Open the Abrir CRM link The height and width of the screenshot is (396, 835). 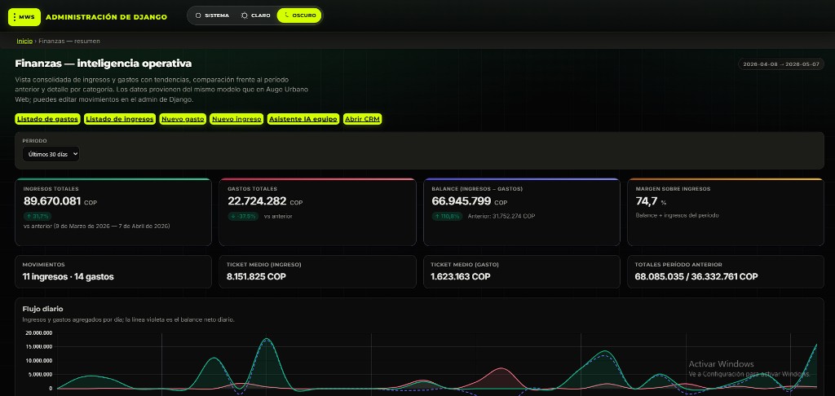click(x=363, y=119)
